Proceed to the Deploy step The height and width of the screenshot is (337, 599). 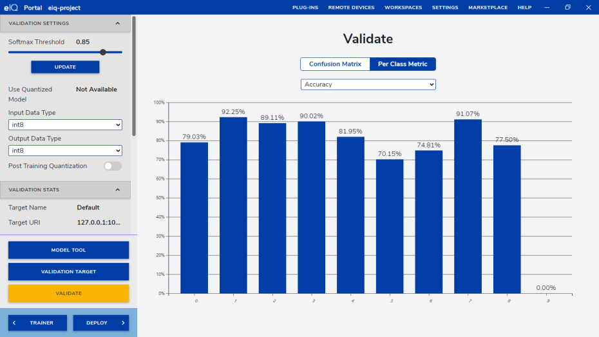[x=100, y=323]
